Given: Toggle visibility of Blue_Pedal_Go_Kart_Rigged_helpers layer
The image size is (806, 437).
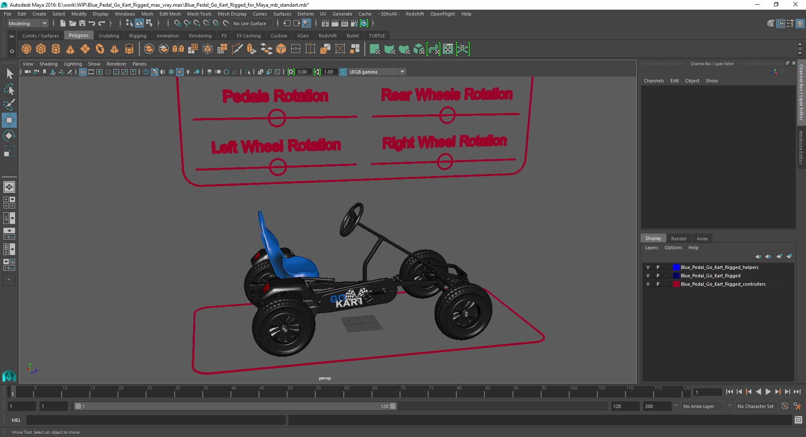Looking at the screenshot, I should click(x=648, y=267).
